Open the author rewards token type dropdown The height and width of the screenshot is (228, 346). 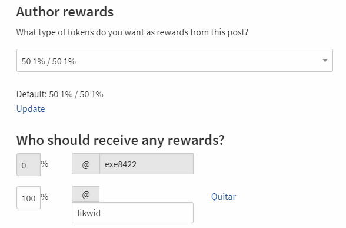click(175, 61)
